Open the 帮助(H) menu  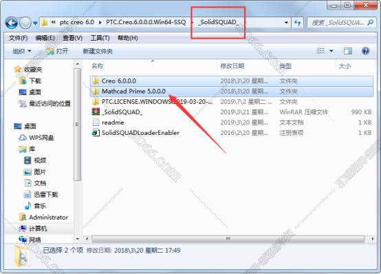coord(128,38)
